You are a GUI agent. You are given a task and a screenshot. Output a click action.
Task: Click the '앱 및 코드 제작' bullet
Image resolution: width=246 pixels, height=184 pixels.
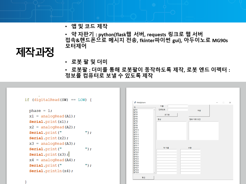click(x=89, y=26)
